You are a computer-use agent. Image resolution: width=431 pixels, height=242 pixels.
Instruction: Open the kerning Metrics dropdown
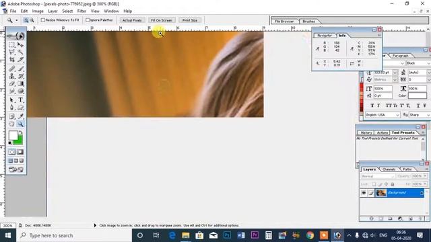(x=395, y=79)
